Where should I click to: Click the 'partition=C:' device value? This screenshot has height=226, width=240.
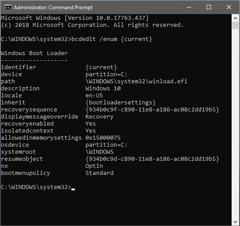pyautogui.click(x=106, y=74)
